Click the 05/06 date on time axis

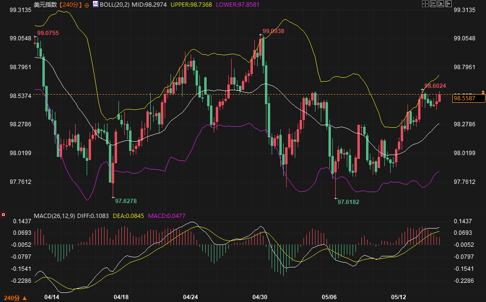pos(329,297)
